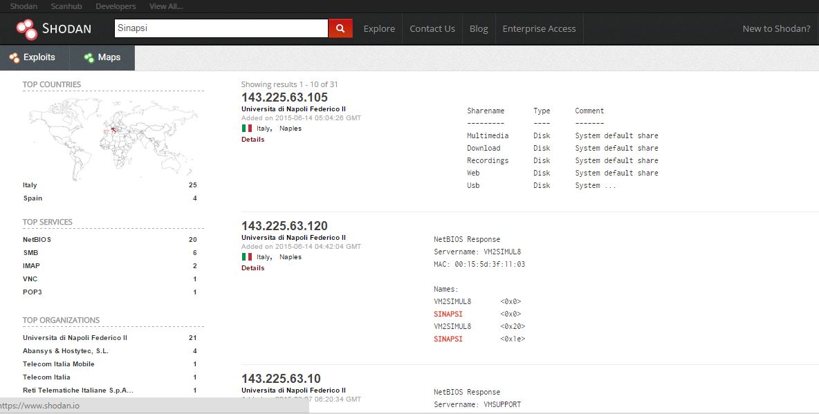Open the Explore menu item
The height and width of the screenshot is (414, 819).
point(379,29)
